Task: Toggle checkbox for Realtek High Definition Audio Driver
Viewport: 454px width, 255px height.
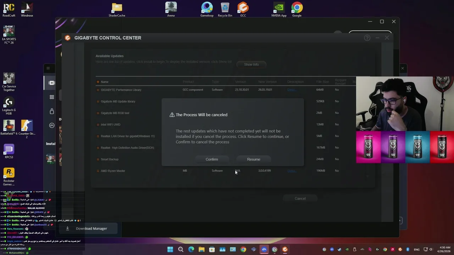Action: point(98,148)
